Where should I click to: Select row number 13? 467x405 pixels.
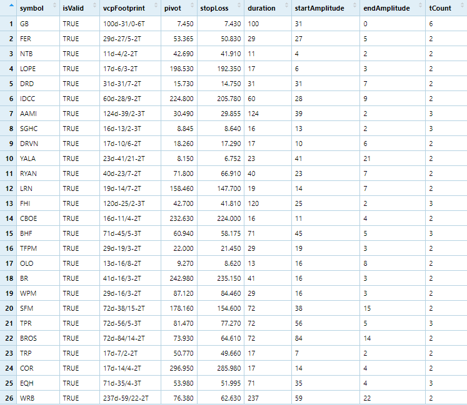click(9, 203)
